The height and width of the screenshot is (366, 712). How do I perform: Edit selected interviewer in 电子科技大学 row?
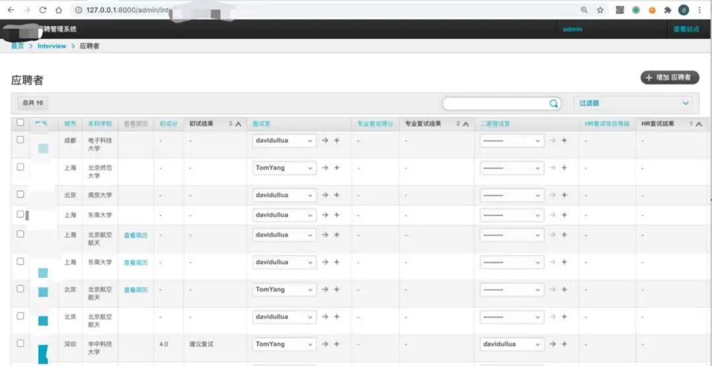coord(325,141)
